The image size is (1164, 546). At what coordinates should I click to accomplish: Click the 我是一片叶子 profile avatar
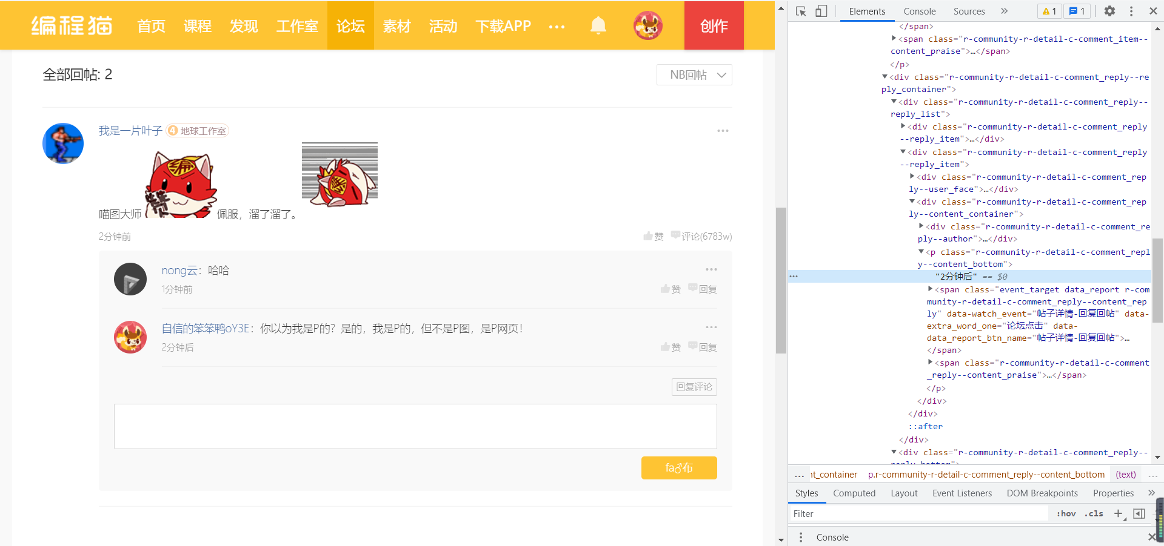(63, 143)
